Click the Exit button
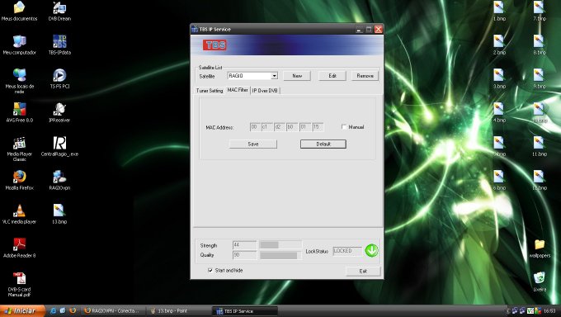 click(x=363, y=271)
